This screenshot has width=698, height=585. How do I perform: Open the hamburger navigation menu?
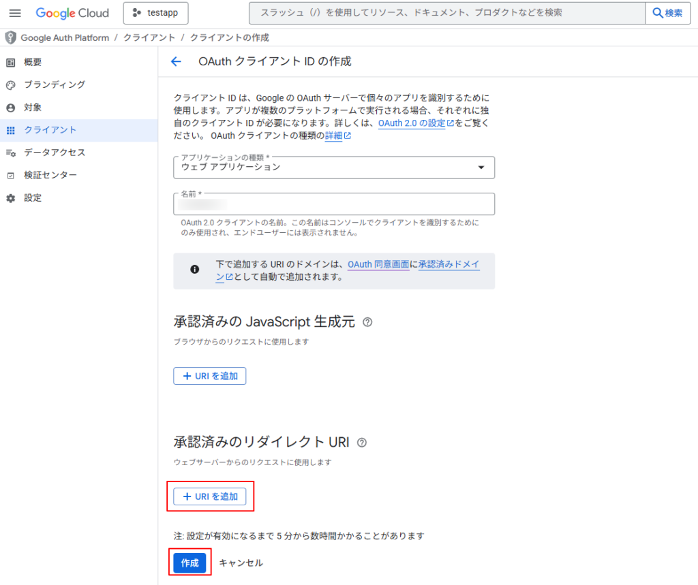tap(15, 14)
